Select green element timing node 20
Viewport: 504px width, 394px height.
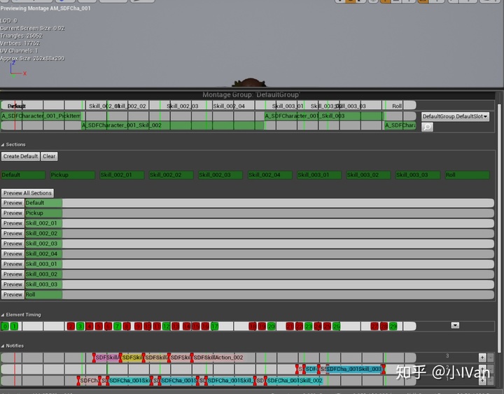(x=272, y=327)
